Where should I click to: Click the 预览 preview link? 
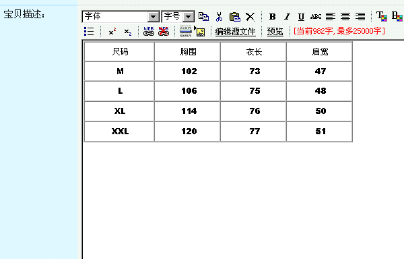point(275,32)
